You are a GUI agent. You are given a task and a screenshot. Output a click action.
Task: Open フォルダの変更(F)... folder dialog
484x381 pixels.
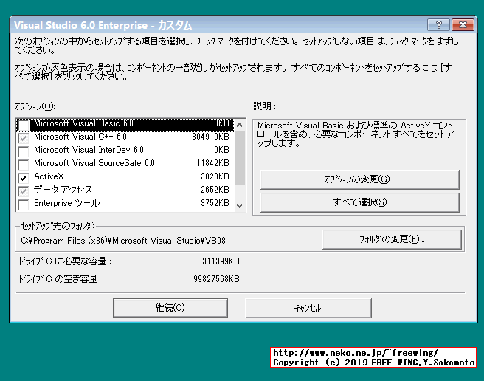coord(392,239)
